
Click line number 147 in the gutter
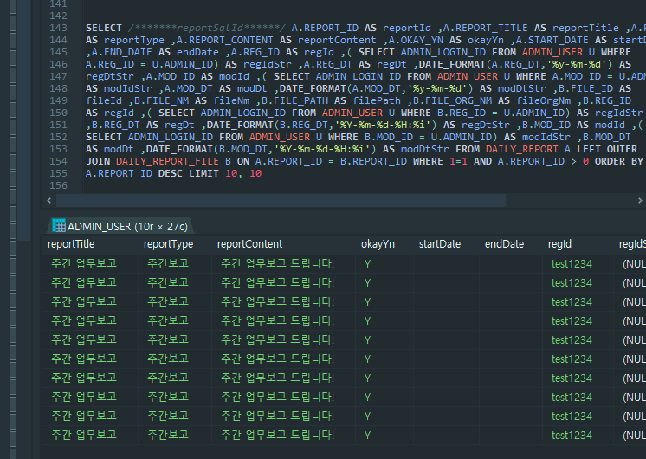click(x=58, y=76)
